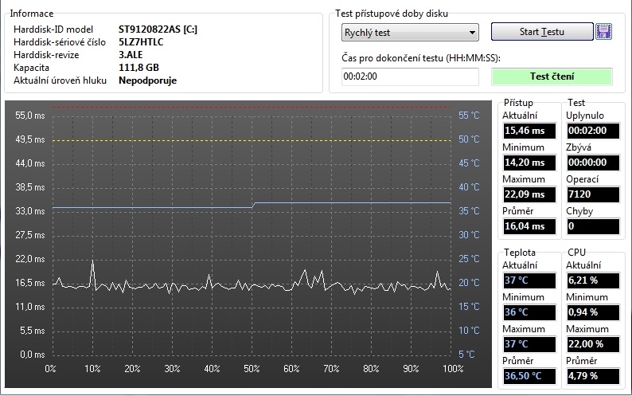Click current temperature value under Teplota Aktuální
The height and width of the screenshot is (396, 632).
529,280
